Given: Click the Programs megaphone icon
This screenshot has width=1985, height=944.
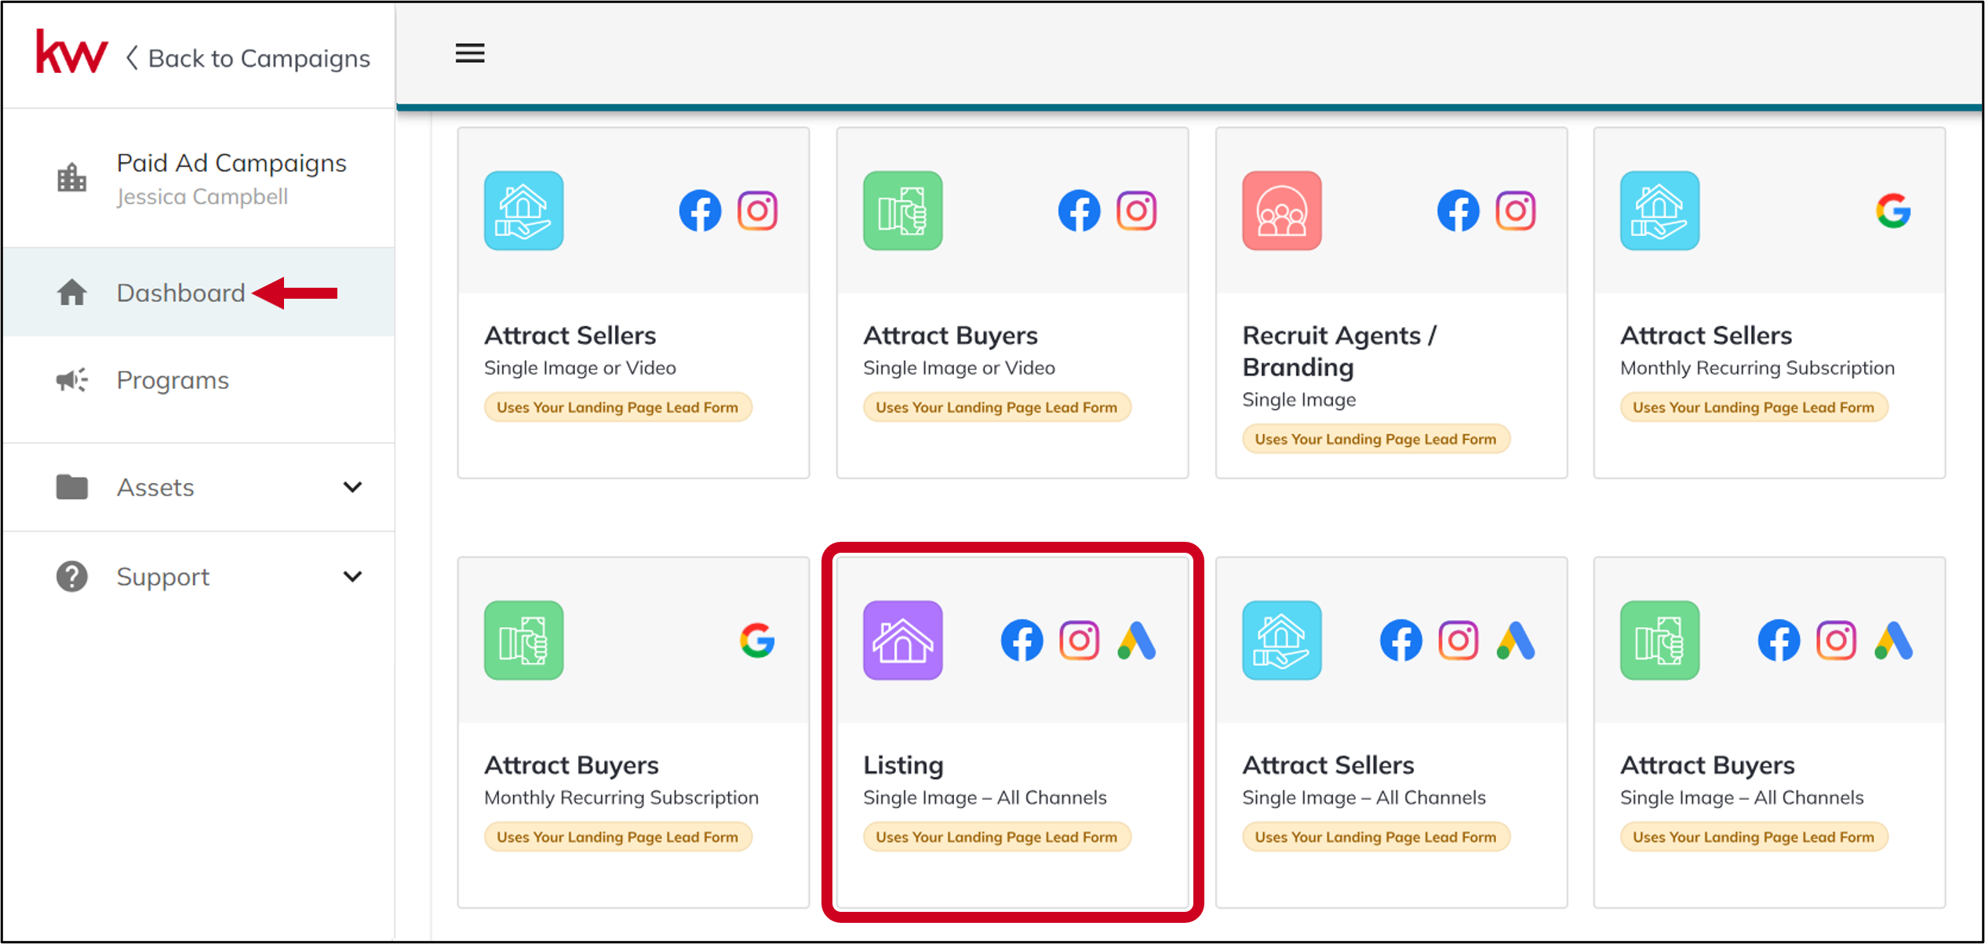Looking at the screenshot, I should (x=71, y=380).
